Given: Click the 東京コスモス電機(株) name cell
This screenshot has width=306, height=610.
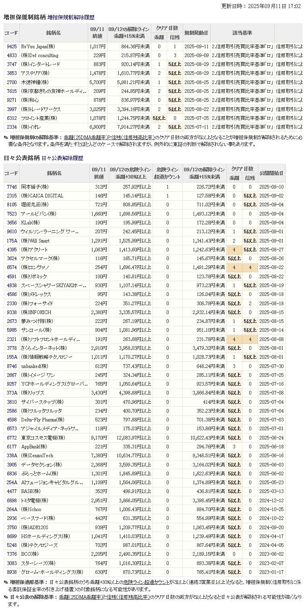Looking at the screenshot, I should (54, 438).
